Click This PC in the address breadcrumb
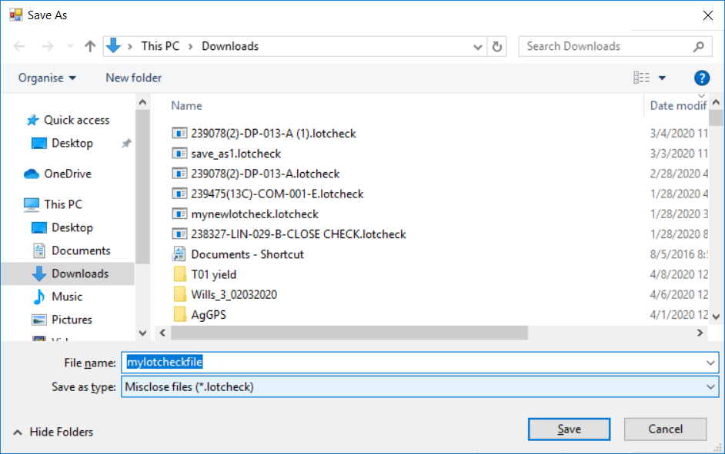Viewport: 725px width, 454px height. pyautogui.click(x=160, y=46)
